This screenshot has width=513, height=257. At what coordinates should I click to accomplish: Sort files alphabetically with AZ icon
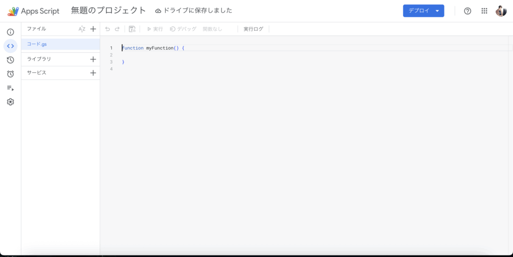pyautogui.click(x=82, y=29)
